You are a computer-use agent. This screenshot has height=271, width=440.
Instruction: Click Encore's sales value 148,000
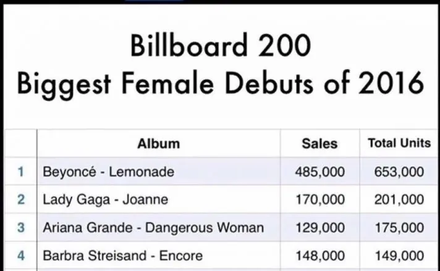[x=320, y=255]
